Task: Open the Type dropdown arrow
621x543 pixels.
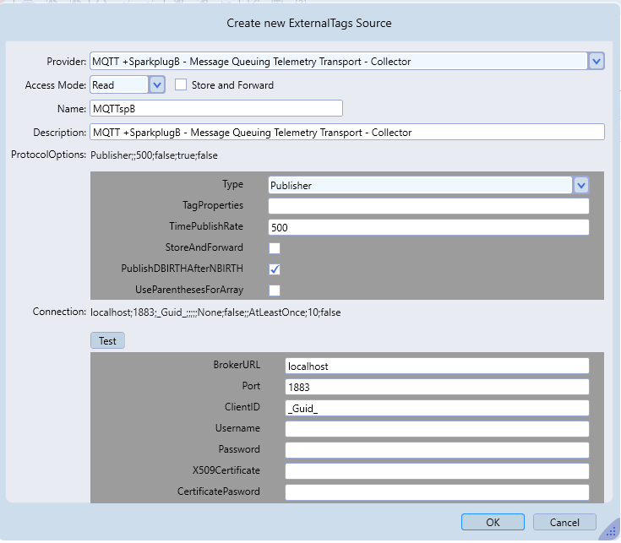Action: tap(581, 185)
